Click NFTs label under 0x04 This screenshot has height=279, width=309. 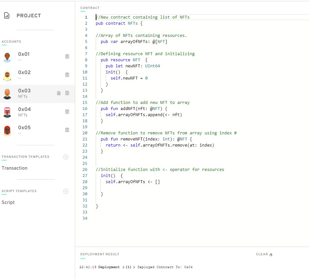click(x=23, y=115)
